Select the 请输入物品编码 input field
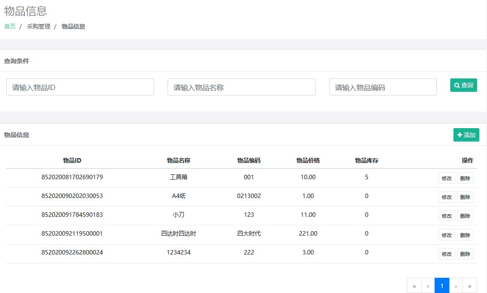Image resolution: width=487 pixels, height=293 pixels. point(383,87)
